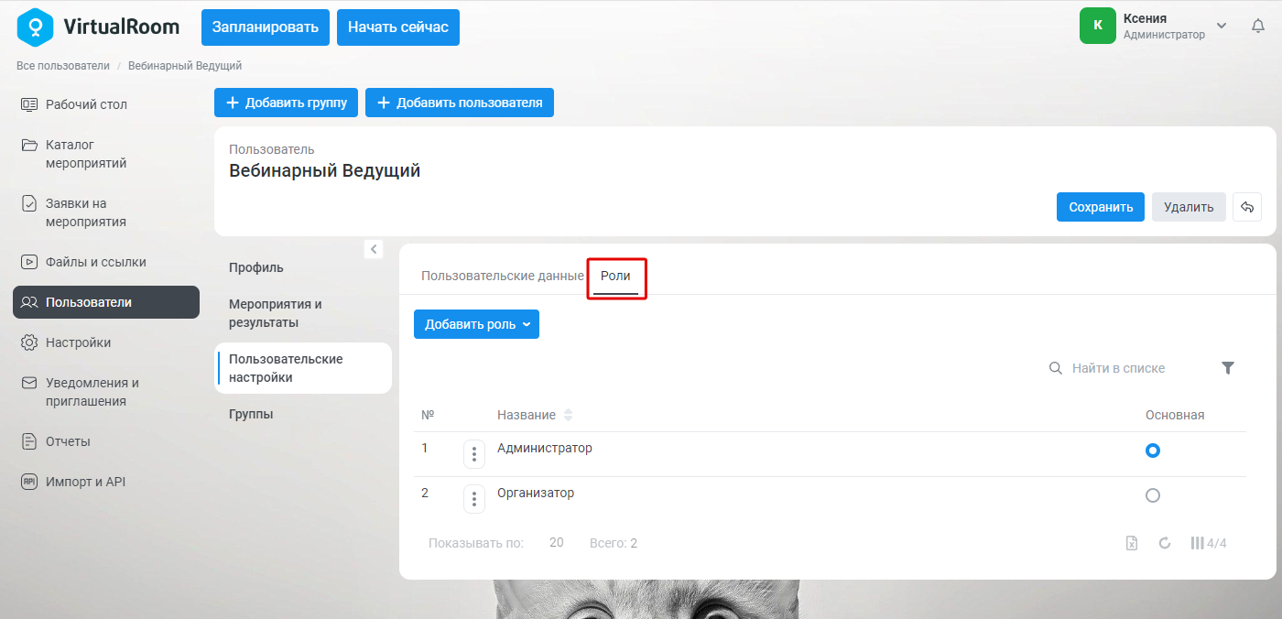Click the Начать сейчас button
Image resolution: width=1282 pixels, height=619 pixels.
point(398,27)
